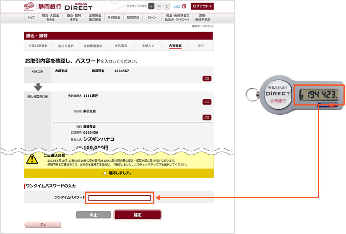Open 投資信託 menu item
The width and height of the screenshot is (346, 234).
pos(133,18)
